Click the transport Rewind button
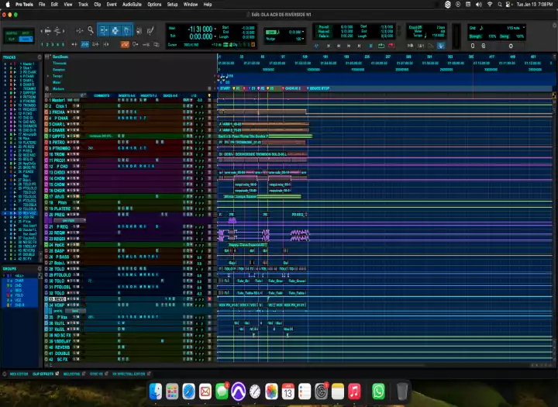The width and height of the screenshot is (558, 407). [x=339, y=46]
